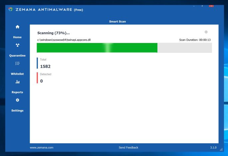Click the twinapi.appcore.dll file path

click(x=64, y=40)
